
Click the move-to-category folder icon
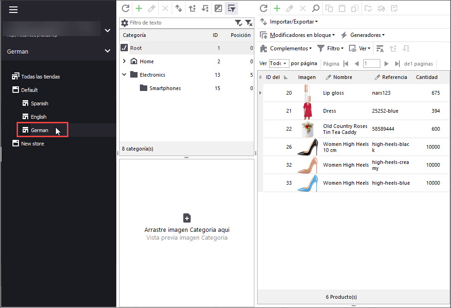tap(368, 8)
